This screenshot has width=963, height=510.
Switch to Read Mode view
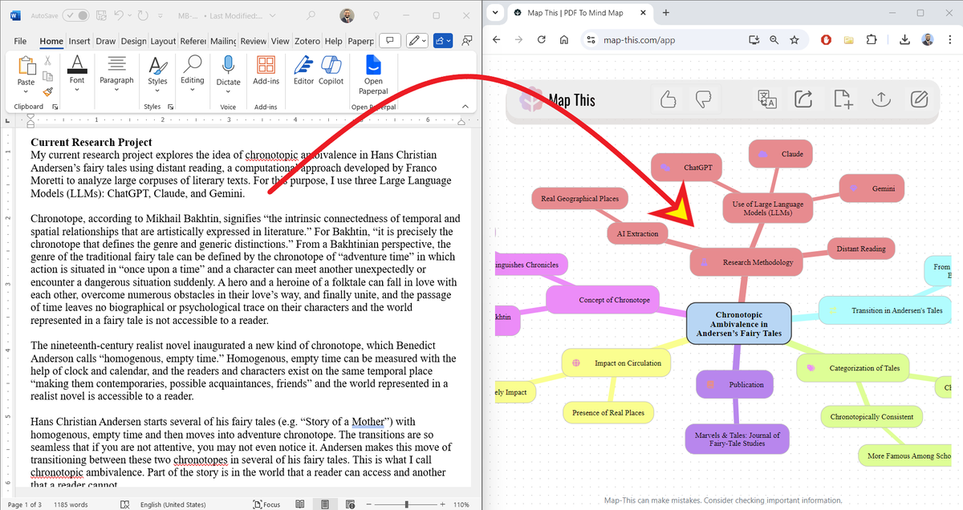tap(299, 504)
